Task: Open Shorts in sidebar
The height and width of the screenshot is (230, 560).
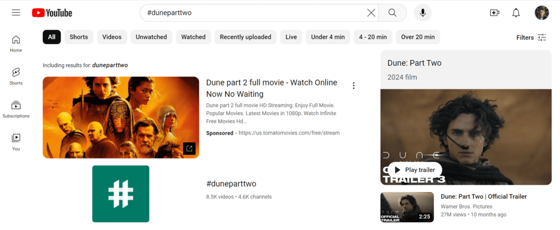Action: click(16, 76)
